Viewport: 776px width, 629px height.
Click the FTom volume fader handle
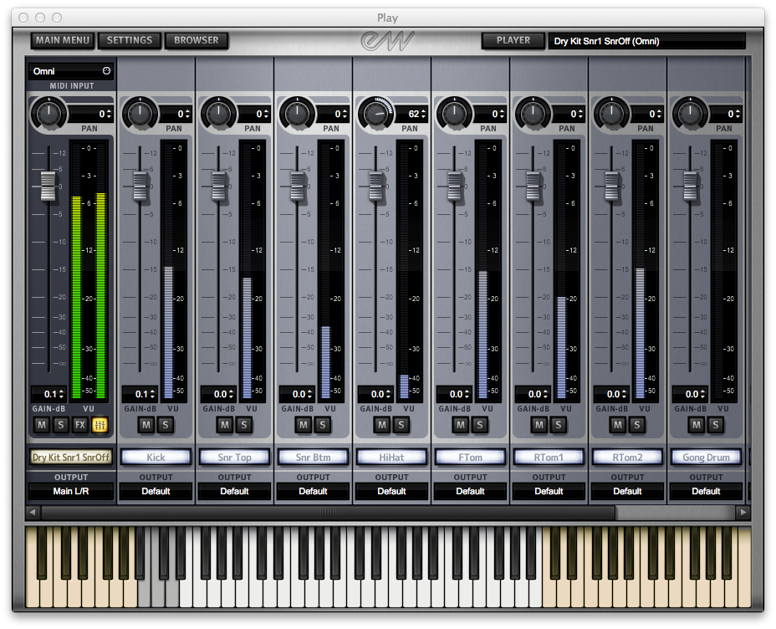point(455,186)
